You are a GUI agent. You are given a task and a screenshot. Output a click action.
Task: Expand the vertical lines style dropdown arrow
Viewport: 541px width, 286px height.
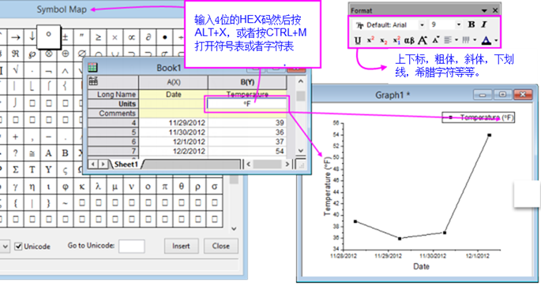(x=475, y=40)
